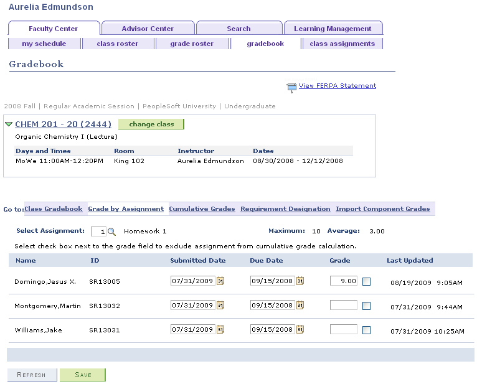Click the Grade column header
The height and width of the screenshot is (384, 477).
coord(340,261)
